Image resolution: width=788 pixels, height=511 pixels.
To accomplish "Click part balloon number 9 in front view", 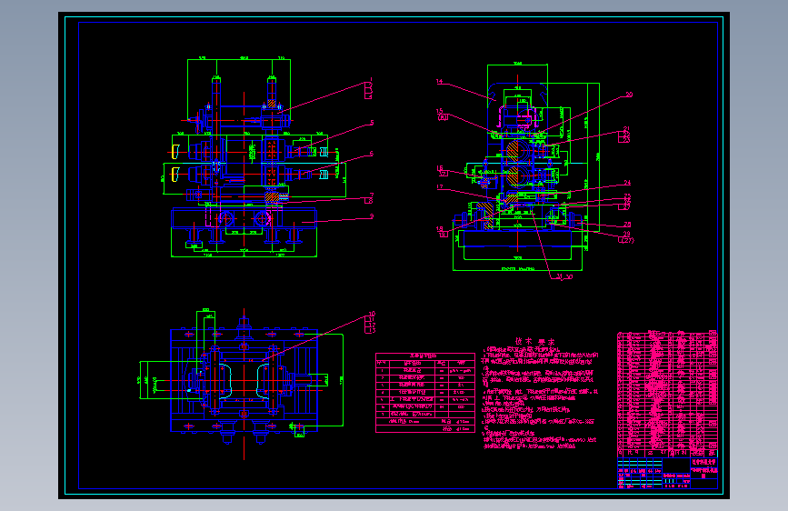I will 372,216.
